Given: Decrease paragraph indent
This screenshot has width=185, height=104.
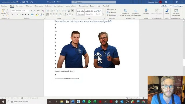Looking at the screenshot, I should 63,11.
